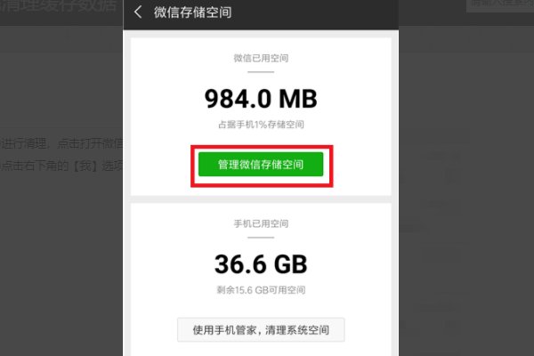
Task: Click the 微信存储空间 page title
Action: coord(192,12)
